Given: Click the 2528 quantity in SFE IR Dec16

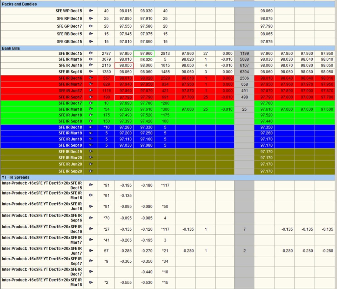Looking at the screenshot, I should point(165,78).
